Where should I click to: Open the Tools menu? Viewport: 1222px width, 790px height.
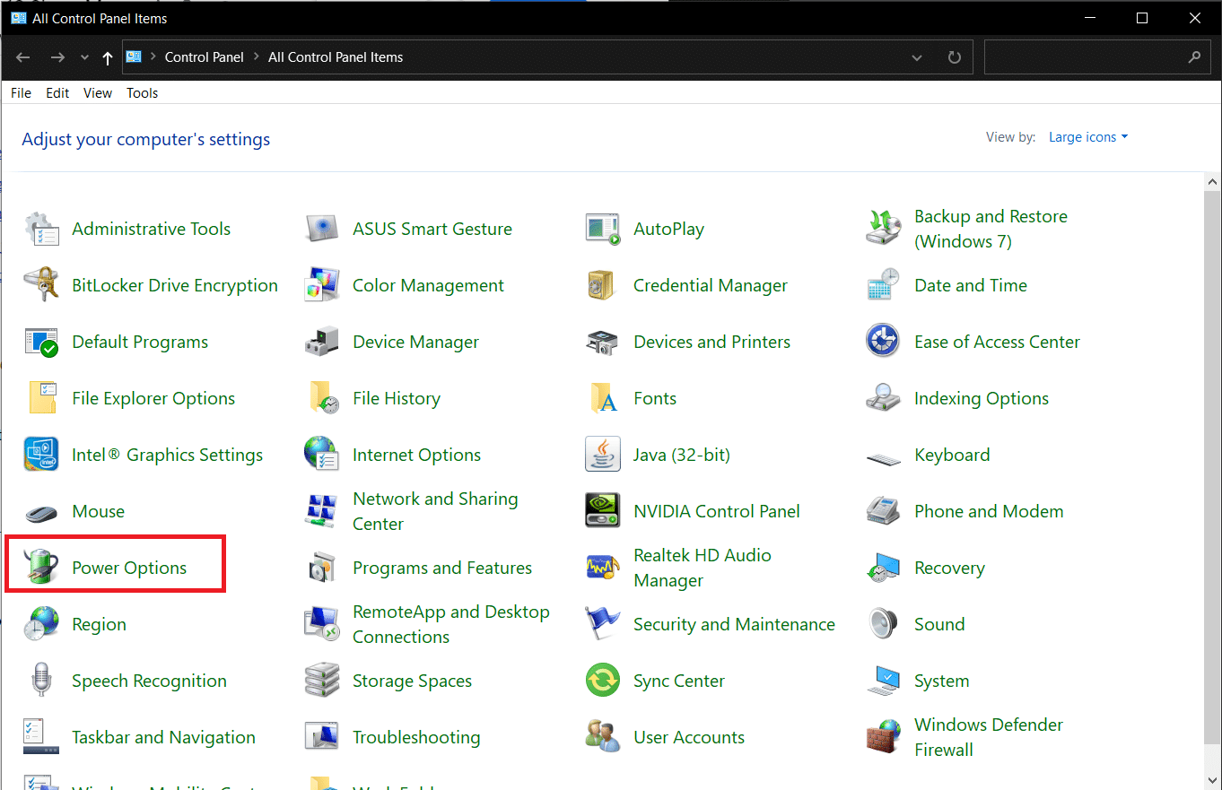tap(142, 93)
